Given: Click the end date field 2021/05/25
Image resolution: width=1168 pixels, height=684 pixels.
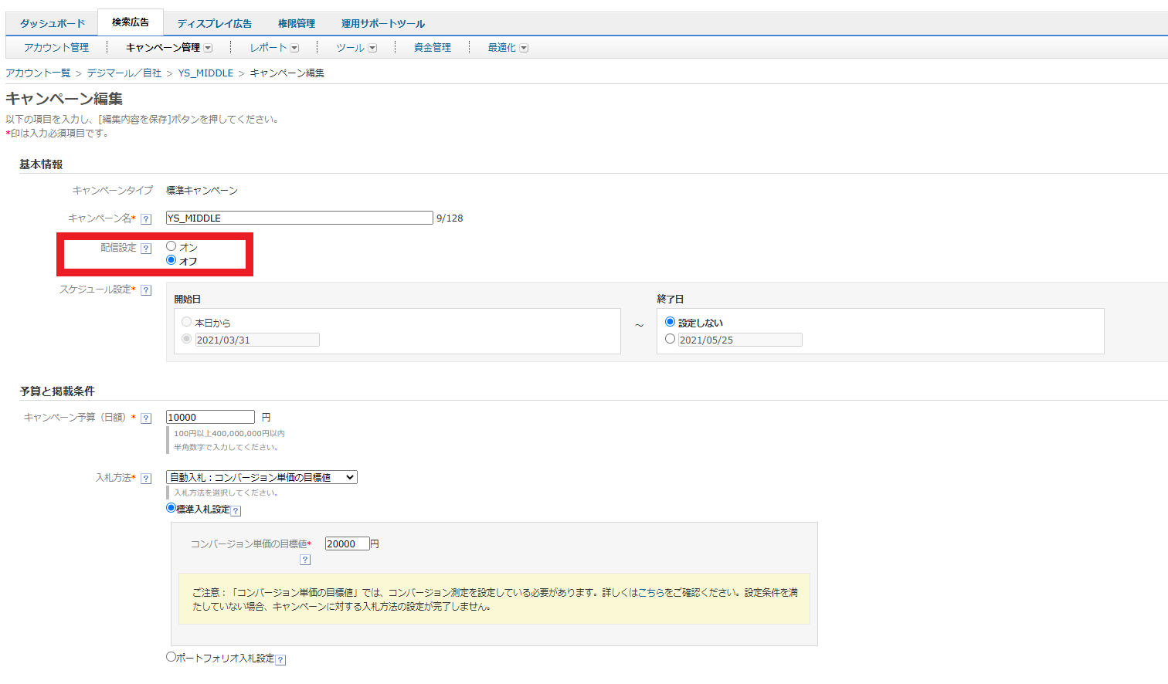Looking at the screenshot, I should tap(740, 340).
